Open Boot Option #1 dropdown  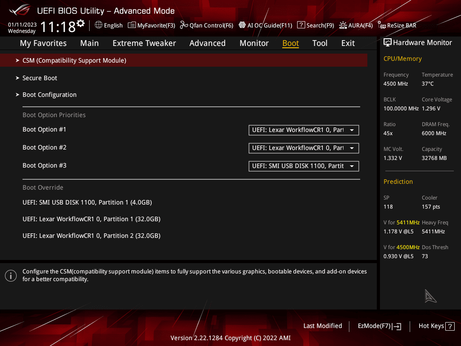(304, 130)
